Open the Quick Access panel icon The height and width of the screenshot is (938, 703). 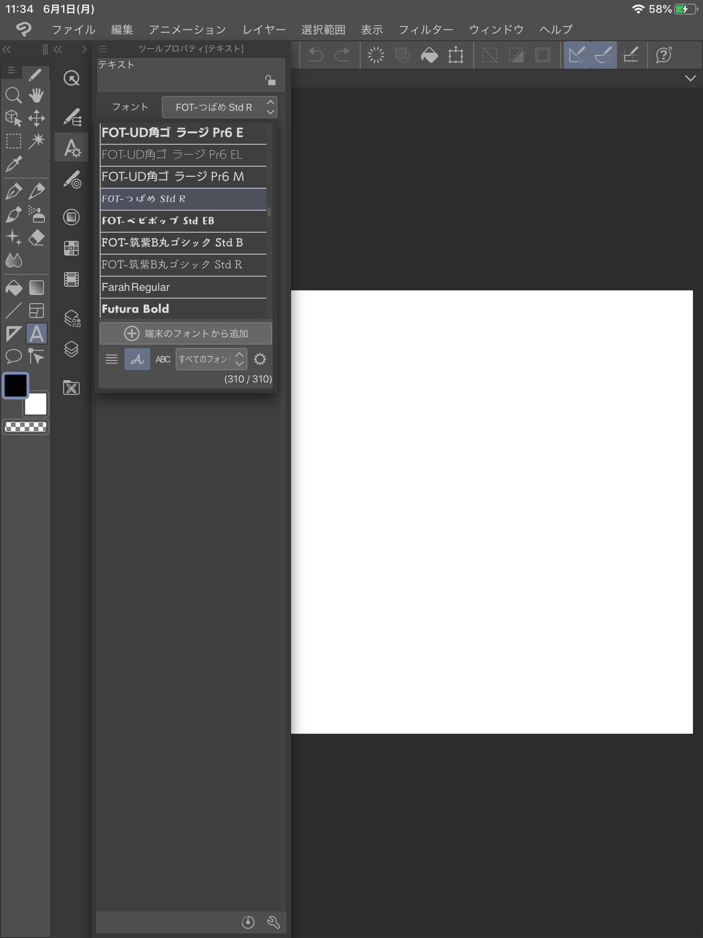71,78
